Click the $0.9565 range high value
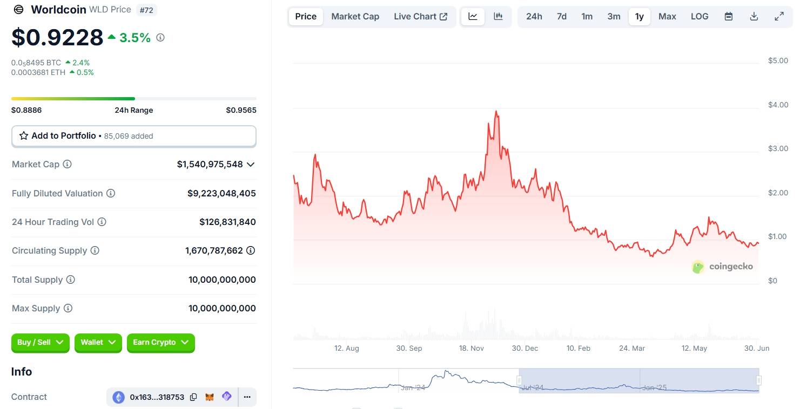This screenshot has height=409, width=800. click(241, 110)
